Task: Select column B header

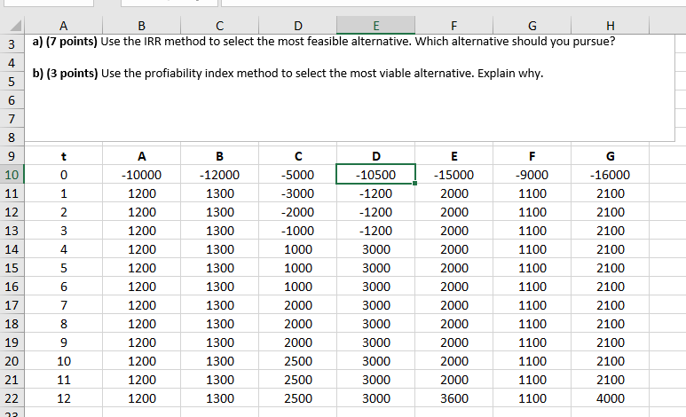Action: [x=142, y=26]
